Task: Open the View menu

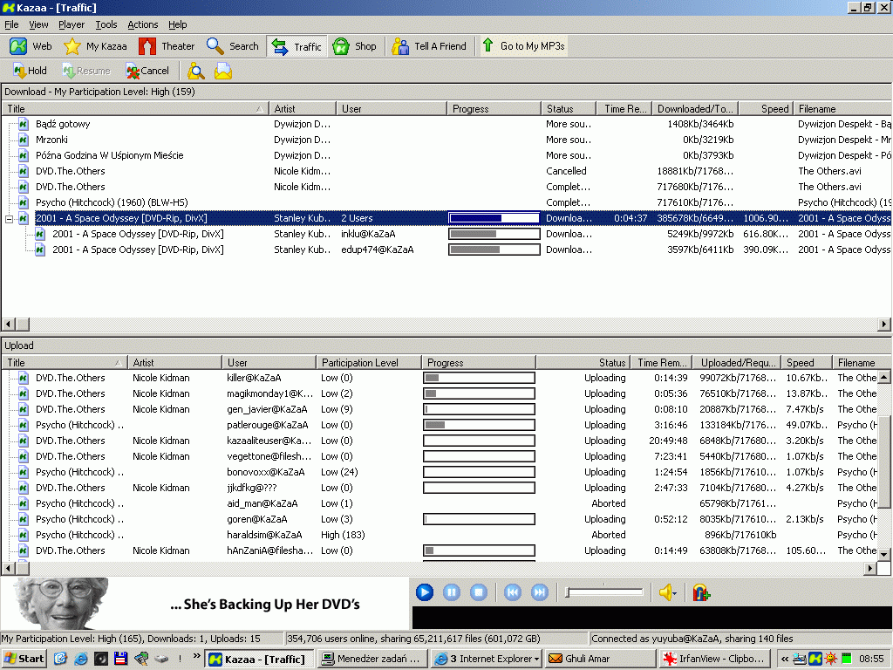Action: click(x=38, y=24)
